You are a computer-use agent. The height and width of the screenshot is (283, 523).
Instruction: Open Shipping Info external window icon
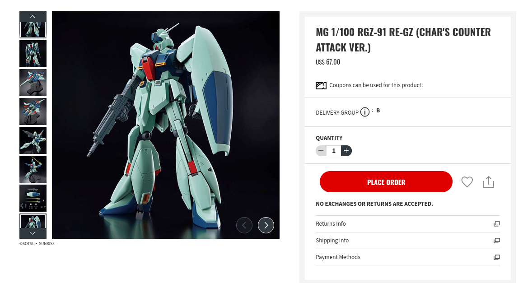click(497, 241)
